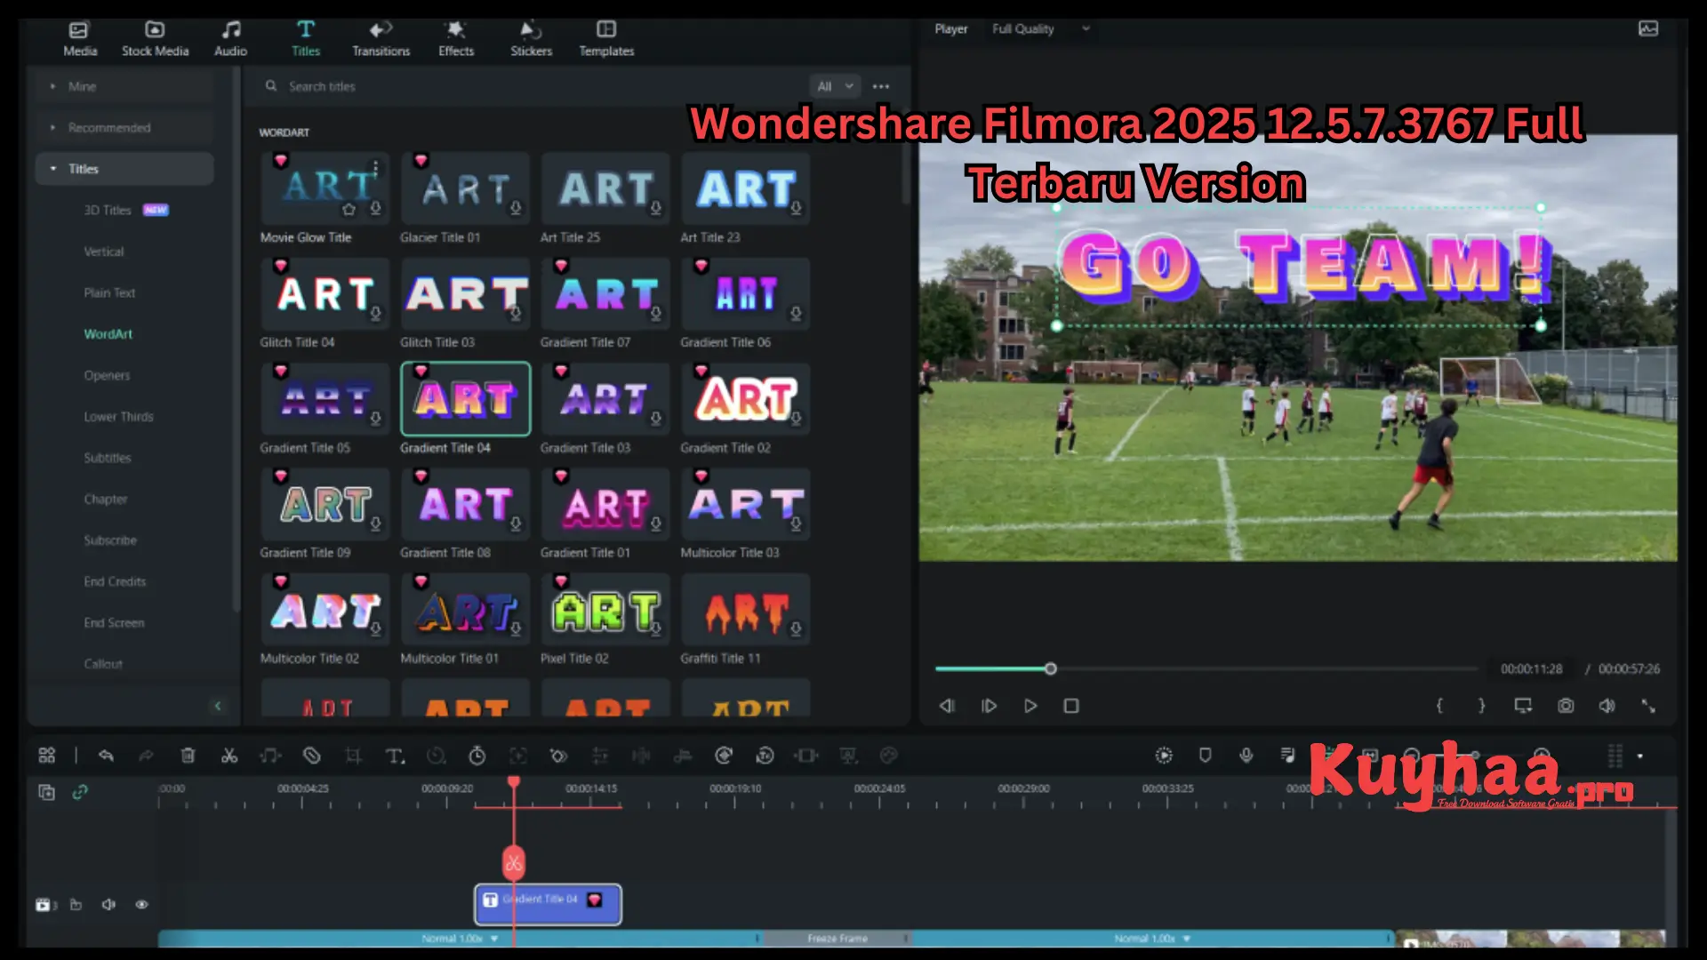Open the timeline layout grid icon
Screen dimensions: 1707x960
point(47,756)
